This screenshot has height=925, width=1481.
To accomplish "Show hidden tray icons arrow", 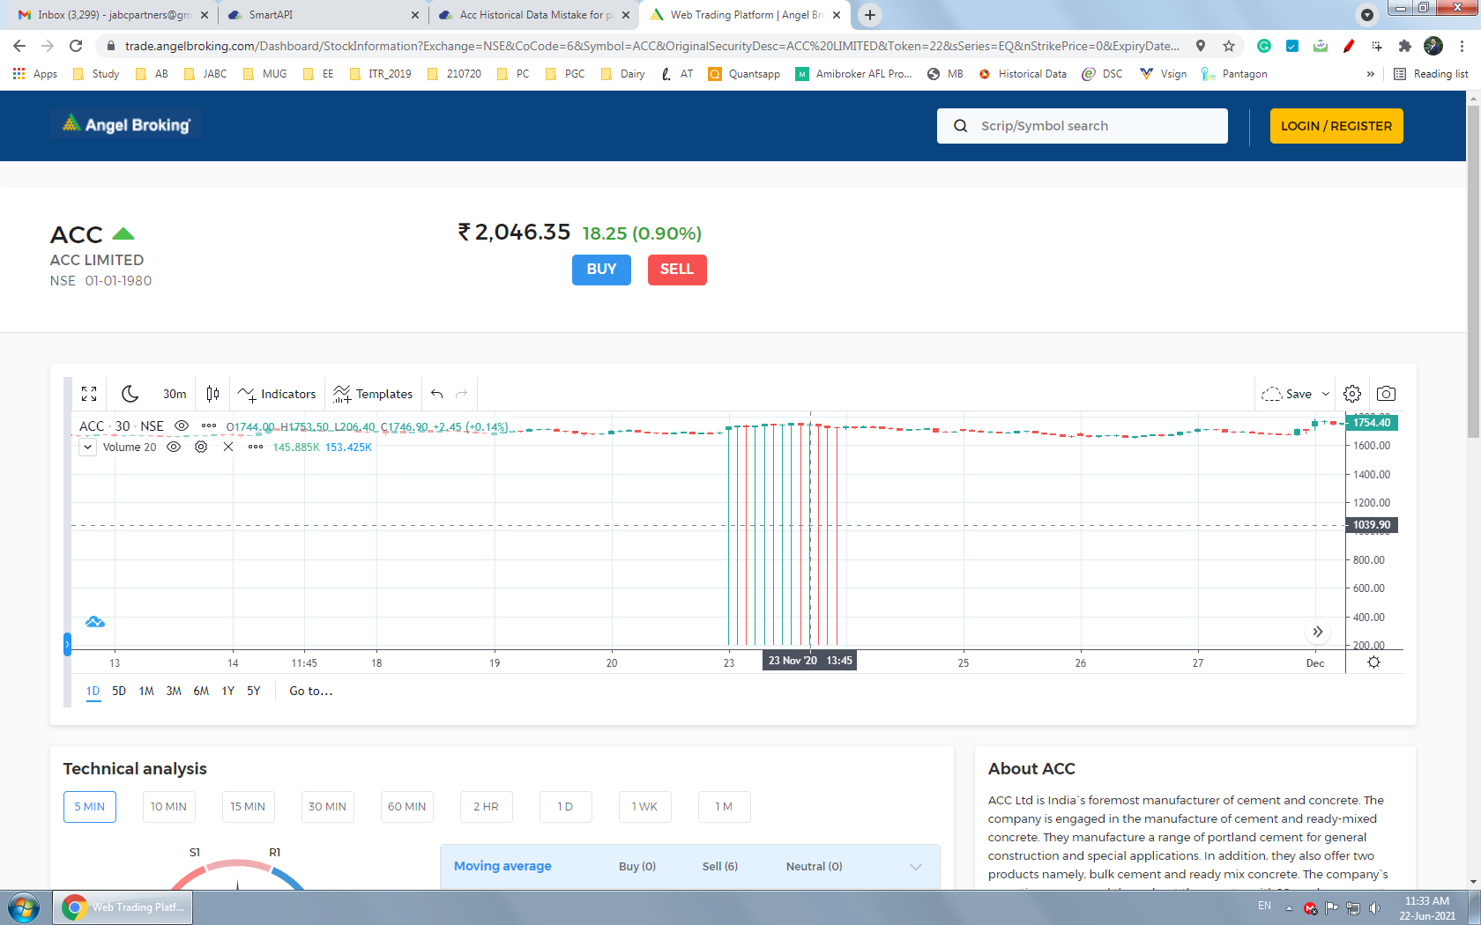I will coord(1289,908).
